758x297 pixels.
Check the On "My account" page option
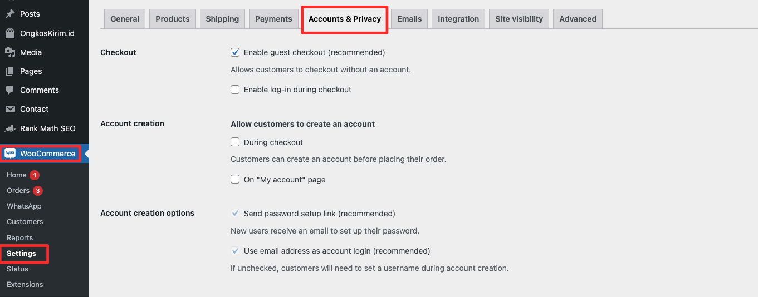[x=235, y=180]
